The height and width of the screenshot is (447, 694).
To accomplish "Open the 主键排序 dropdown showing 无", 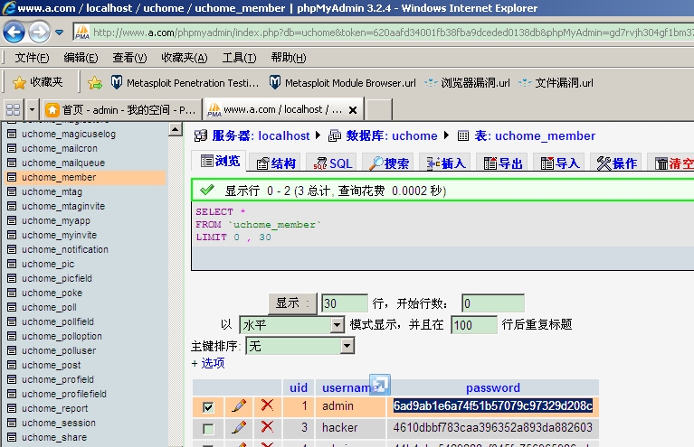I will 300,346.
